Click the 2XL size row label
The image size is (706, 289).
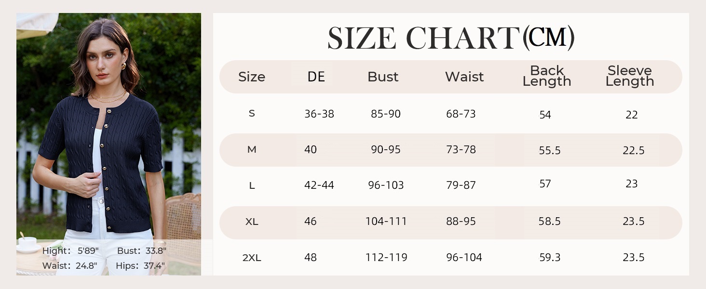click(x=252, y=258)
